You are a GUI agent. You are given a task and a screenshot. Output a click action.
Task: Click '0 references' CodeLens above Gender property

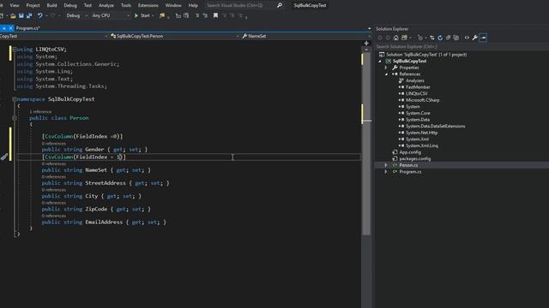53,144
